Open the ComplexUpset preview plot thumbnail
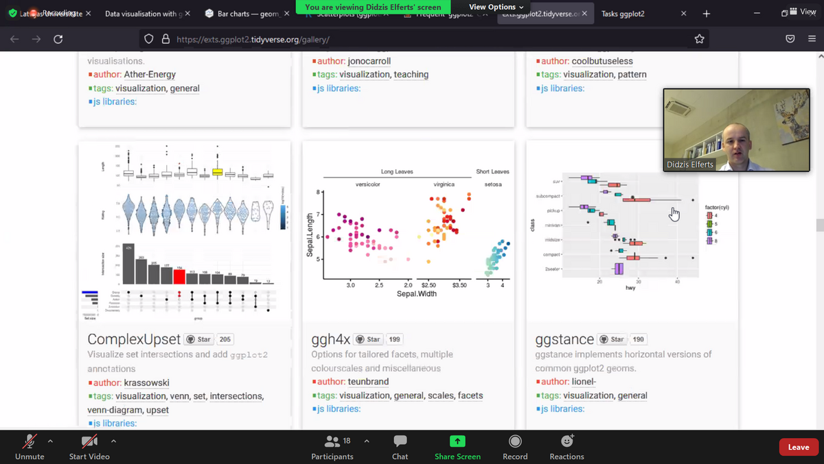Image resolution: width=824 pixels, height=464 pixels. [x=185, y=232]
